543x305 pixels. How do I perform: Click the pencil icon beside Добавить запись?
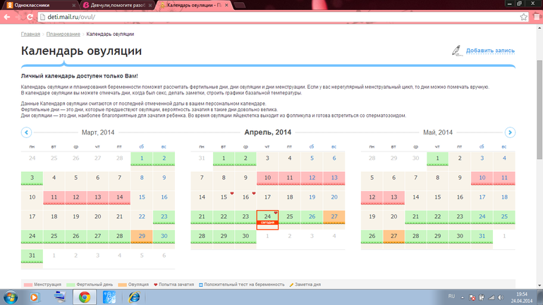457,51
